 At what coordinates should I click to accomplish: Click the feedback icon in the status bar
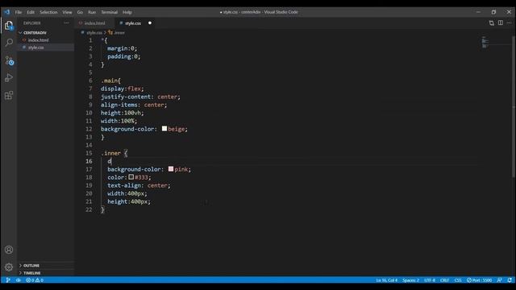(499, 280)
